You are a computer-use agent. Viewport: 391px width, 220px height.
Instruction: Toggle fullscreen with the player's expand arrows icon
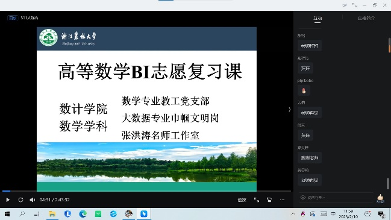[x=257, y=200]
